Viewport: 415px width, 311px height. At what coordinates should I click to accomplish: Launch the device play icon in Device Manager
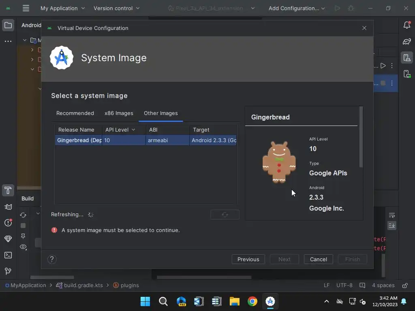pyautogui.click(x=383, y=66)
